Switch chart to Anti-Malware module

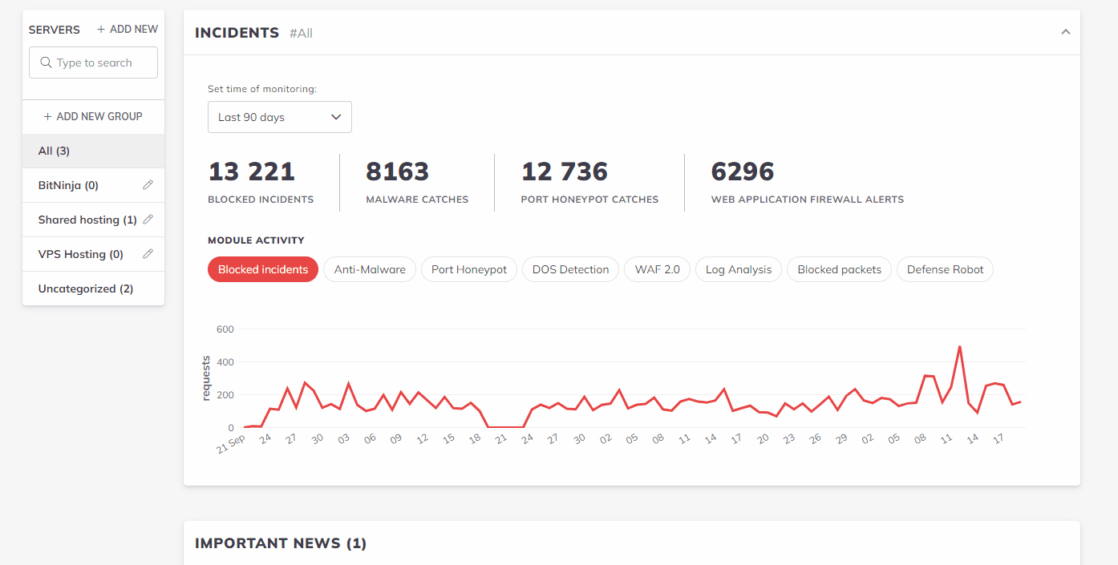pyautogui.click(x=370, y=270)
